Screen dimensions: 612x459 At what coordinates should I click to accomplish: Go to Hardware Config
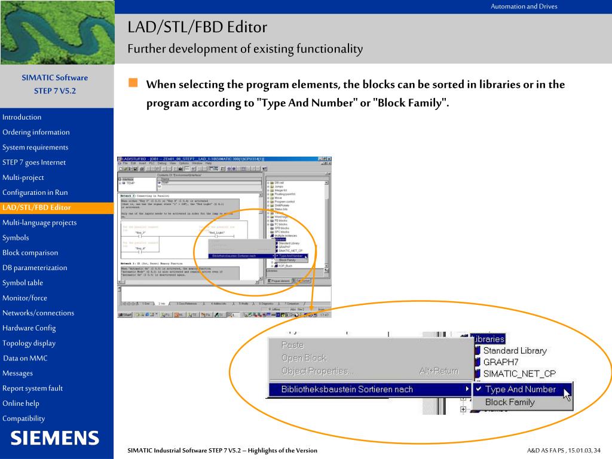coord(29,328)
